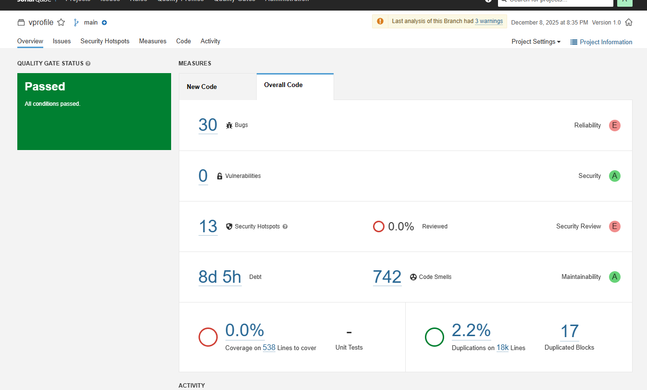Open the 8d 5h debt value
Screen dimensions: 647x390
point(220,277)
